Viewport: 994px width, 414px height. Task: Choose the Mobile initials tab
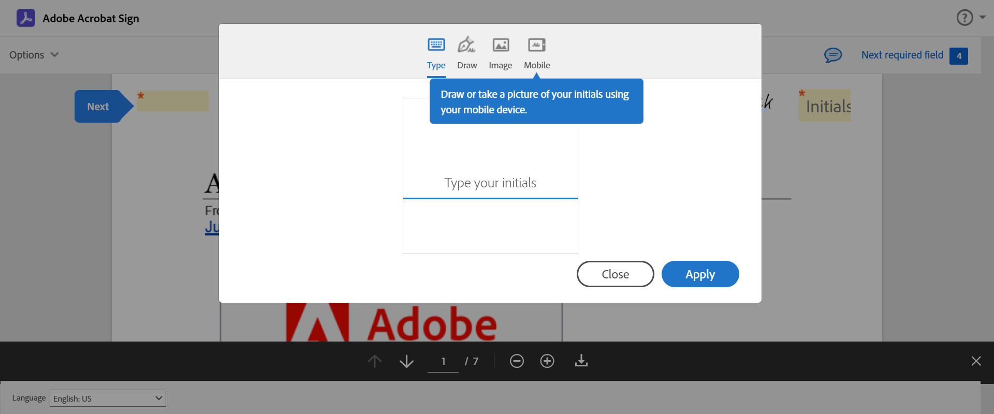point(537,54)
